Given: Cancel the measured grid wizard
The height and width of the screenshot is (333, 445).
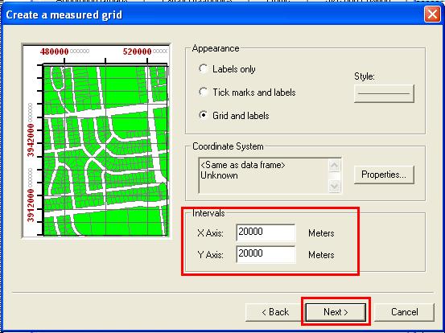Looking at the screenshot, I should [x=405, y=312].
